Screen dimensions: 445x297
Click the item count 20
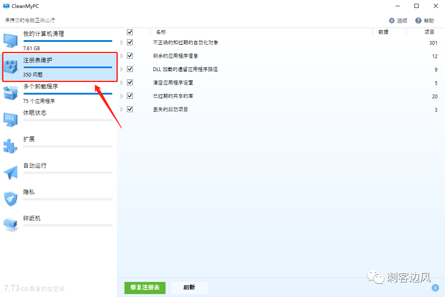(x=435, y=97)
